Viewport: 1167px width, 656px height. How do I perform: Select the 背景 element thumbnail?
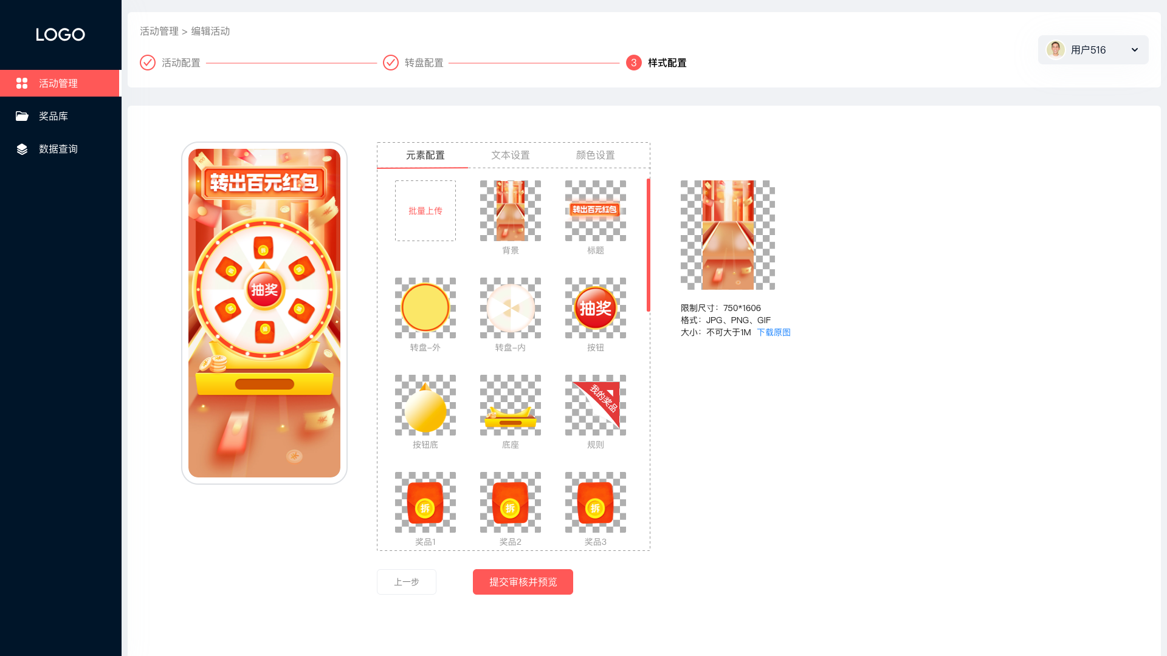pyautogui.click(x=511, y=211)
